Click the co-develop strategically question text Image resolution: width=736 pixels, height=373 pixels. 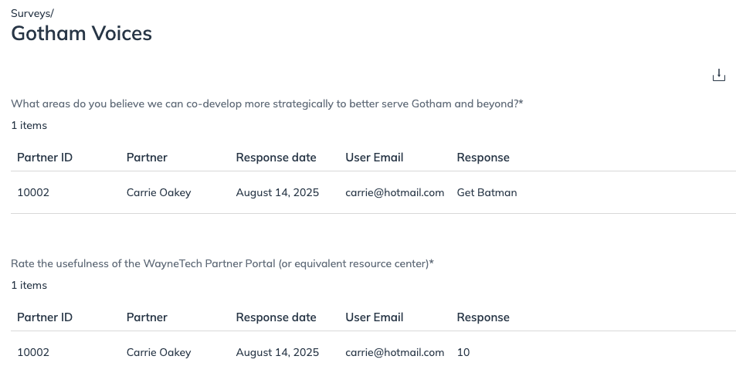click(x=266, y=103)
